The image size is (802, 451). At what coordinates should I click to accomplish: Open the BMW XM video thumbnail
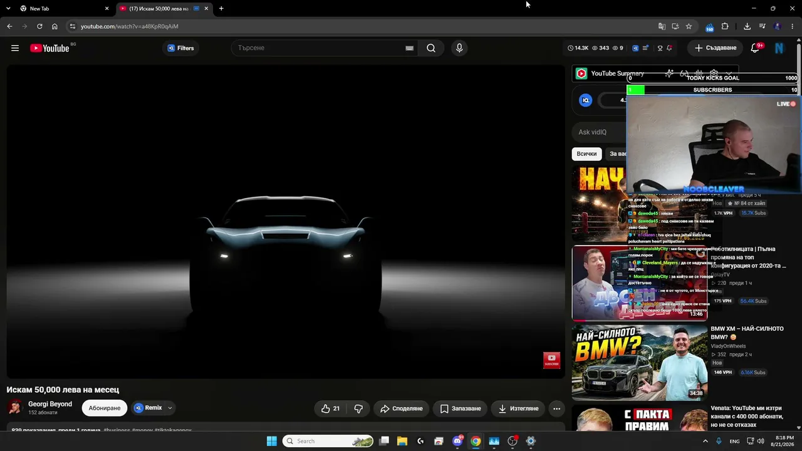pos(640,362)
